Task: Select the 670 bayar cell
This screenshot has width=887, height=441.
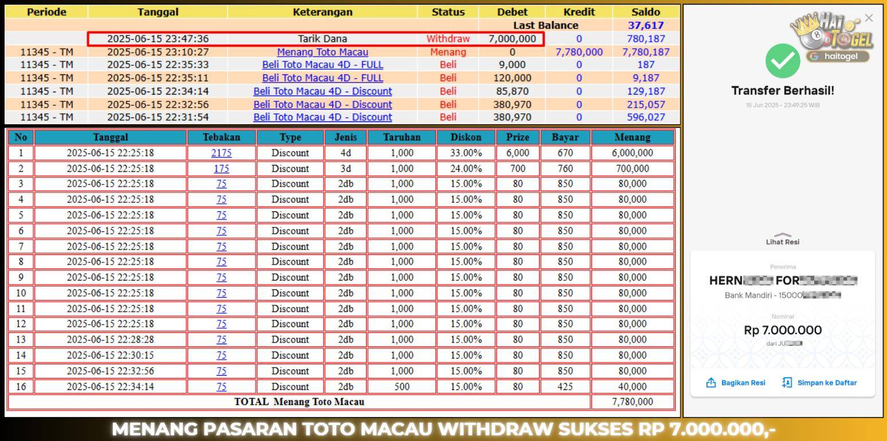Action: click(x=565, y=153)
